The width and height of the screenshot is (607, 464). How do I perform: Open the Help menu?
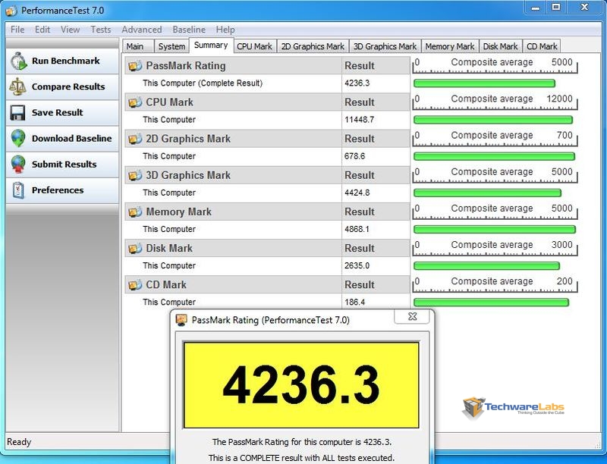click(x=225, y=30)
